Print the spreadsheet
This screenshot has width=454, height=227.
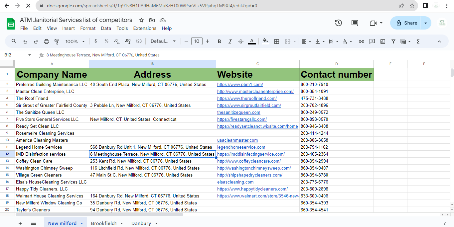pyautogui.click(x=47, y=41)
